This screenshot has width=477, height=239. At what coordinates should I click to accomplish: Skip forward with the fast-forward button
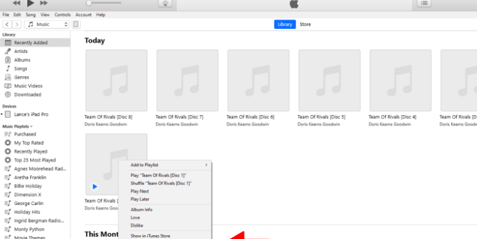[x=44, y=3]
